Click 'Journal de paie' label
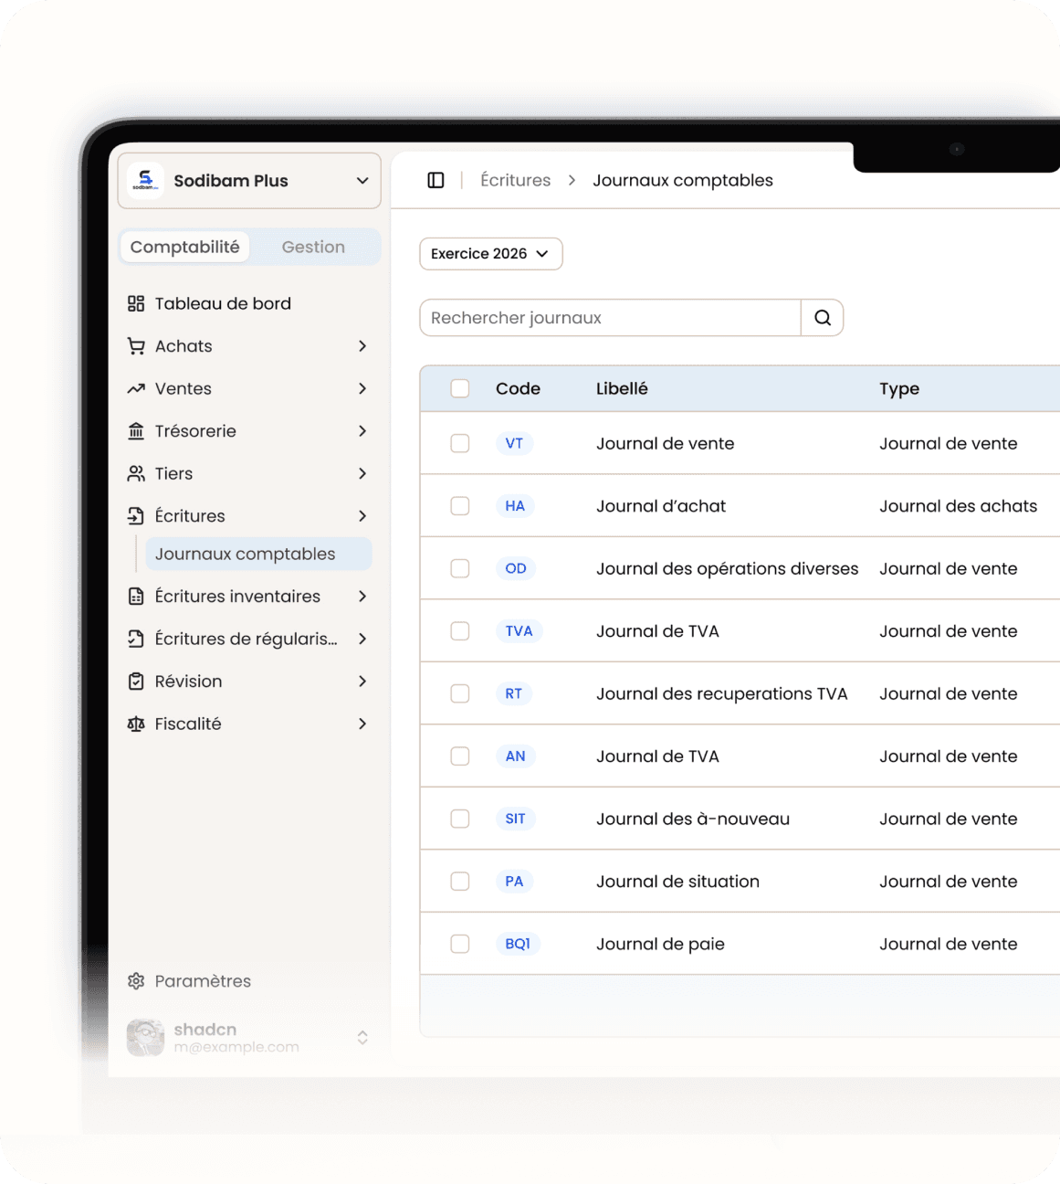 660,944
